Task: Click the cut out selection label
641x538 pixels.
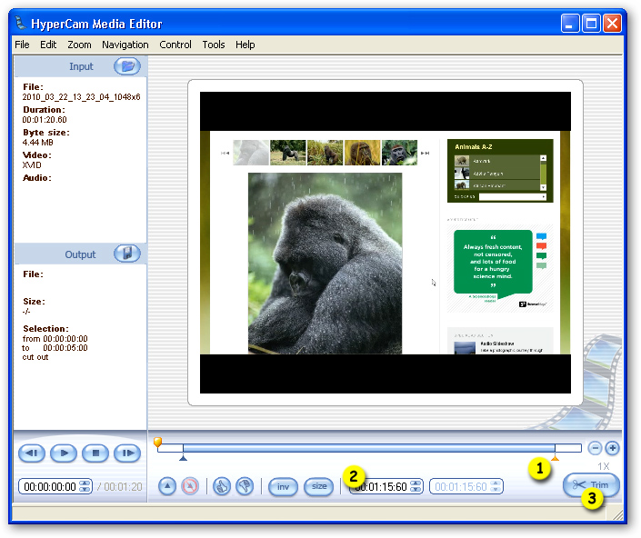Action: (x=35, y=357)
